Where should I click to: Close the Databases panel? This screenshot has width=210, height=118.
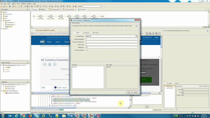click(x=29, y=82)
